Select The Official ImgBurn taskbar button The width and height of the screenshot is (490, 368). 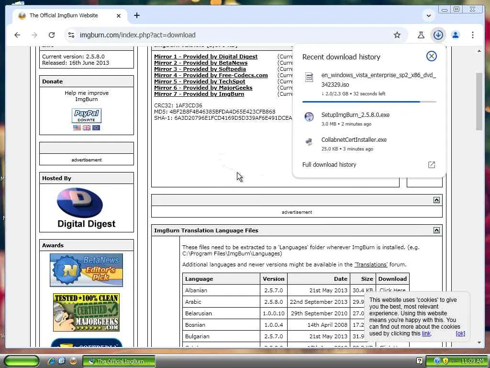coord(119,361)
